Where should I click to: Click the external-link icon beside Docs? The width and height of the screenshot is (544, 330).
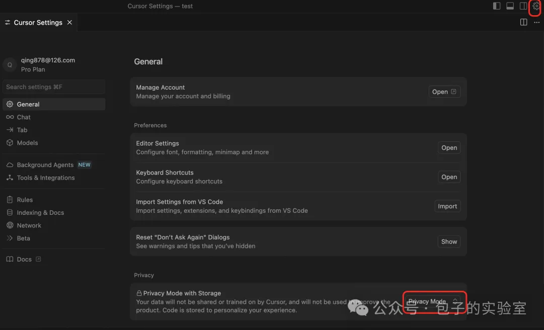(x=38, y=259)
